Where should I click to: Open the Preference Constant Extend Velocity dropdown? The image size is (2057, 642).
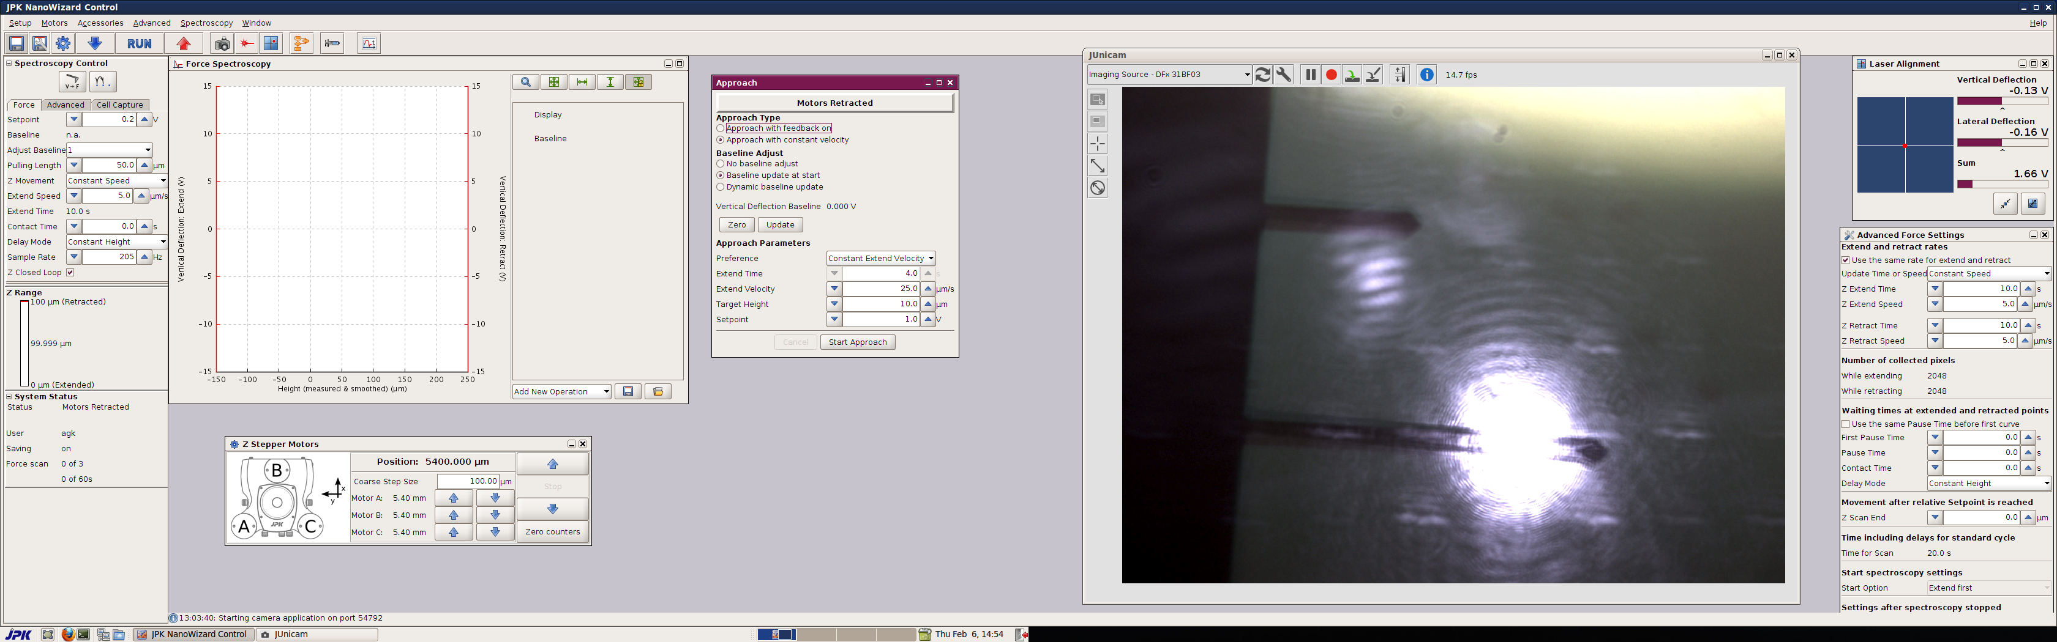pyautogui.click(x=881, y=259)
